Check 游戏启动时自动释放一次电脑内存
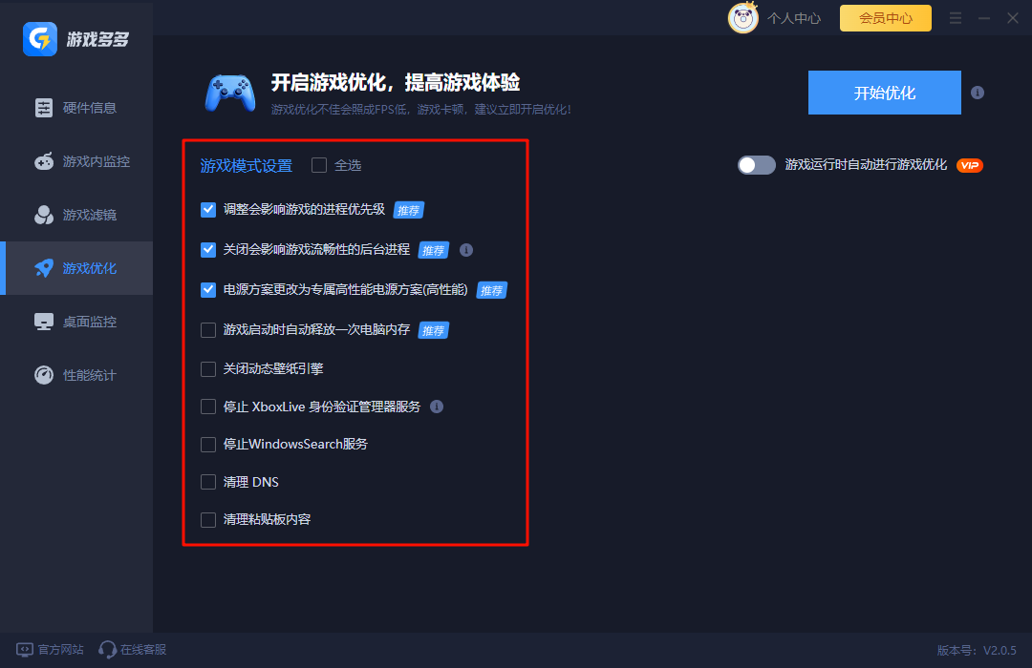1032x668 pixels. 207,330
